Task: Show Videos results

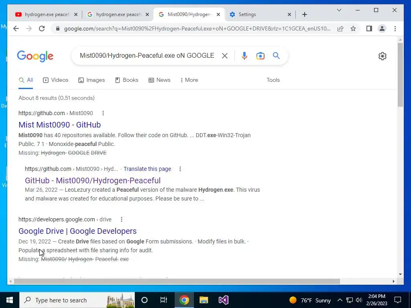Action: click(55, 80)
